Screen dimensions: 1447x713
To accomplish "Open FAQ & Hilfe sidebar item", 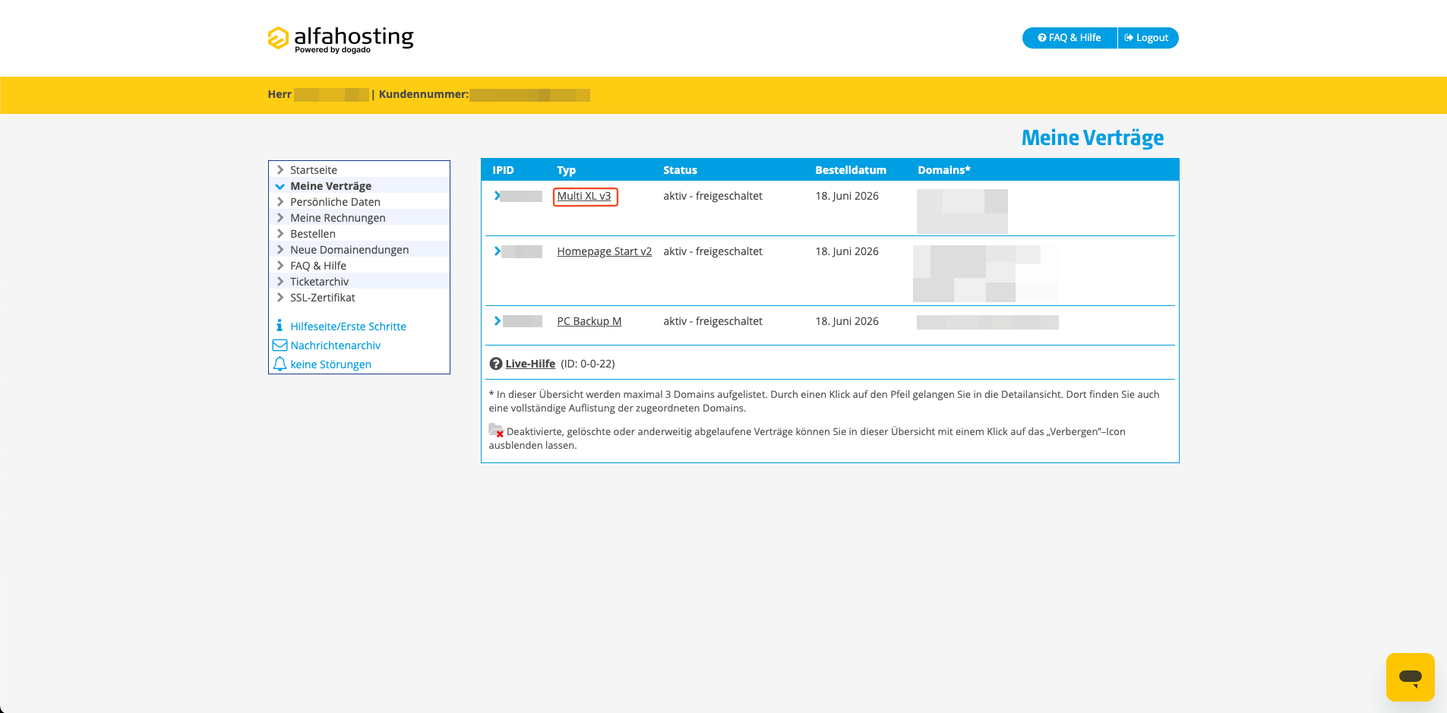I will (x=318, y=266).
